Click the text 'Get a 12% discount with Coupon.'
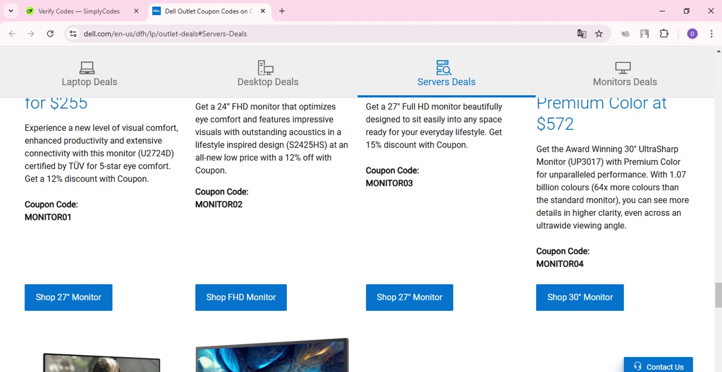 click(x=87, y=179)
